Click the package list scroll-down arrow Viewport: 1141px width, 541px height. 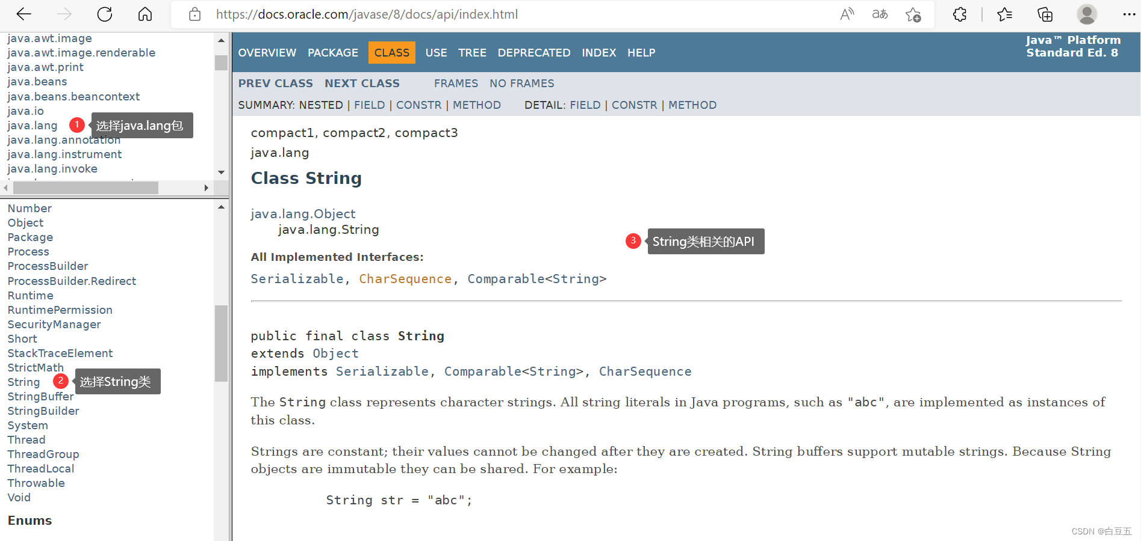(221, 173)
